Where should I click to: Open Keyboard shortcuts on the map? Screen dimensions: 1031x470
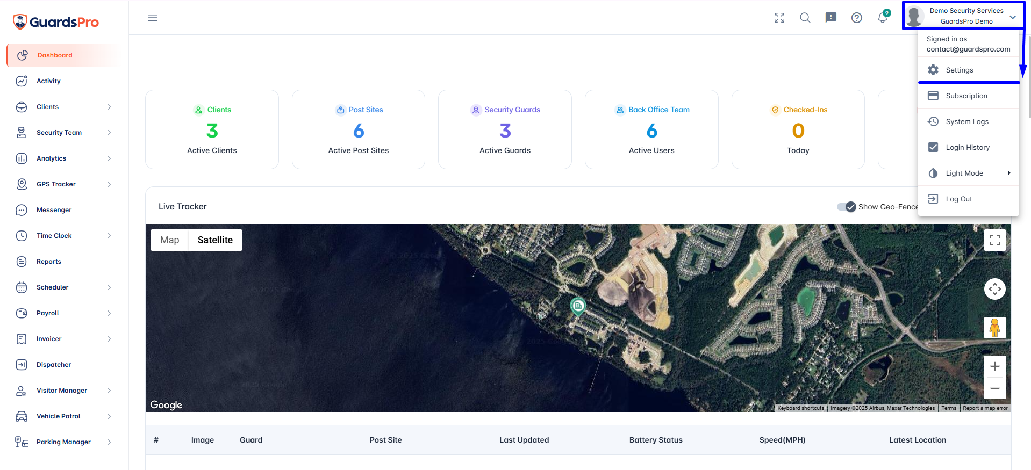(800, 408)
